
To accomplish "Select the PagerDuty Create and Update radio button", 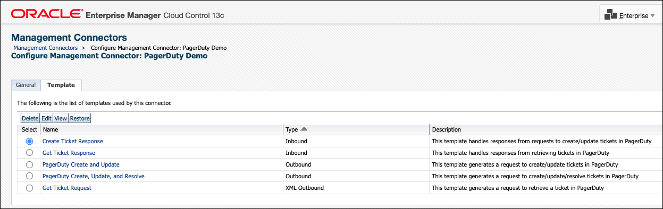I will pyautogui.click(x=29, y=164).
